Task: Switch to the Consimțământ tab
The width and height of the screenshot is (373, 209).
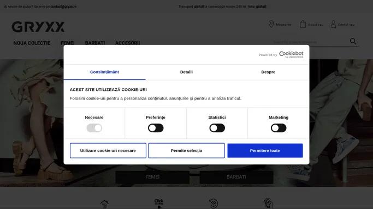Action: (104, 72)
